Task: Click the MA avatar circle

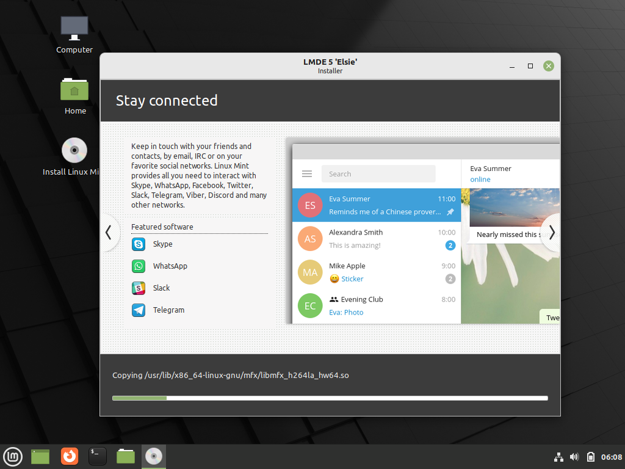Action: click(310, 272)
